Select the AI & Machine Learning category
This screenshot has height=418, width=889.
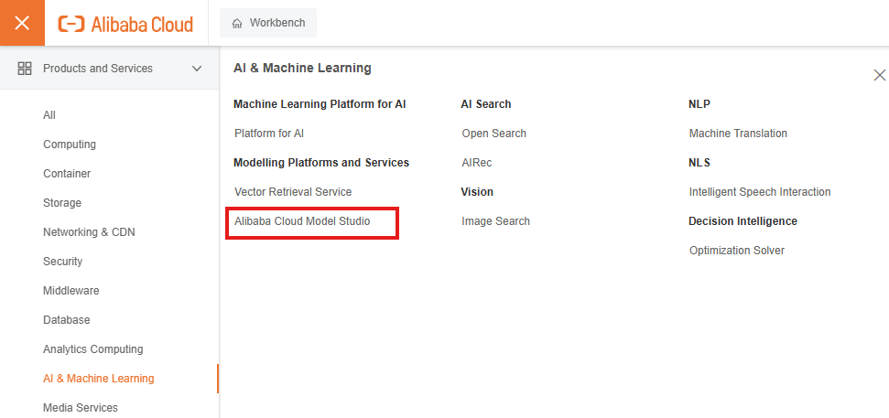[x=99, y=379]
